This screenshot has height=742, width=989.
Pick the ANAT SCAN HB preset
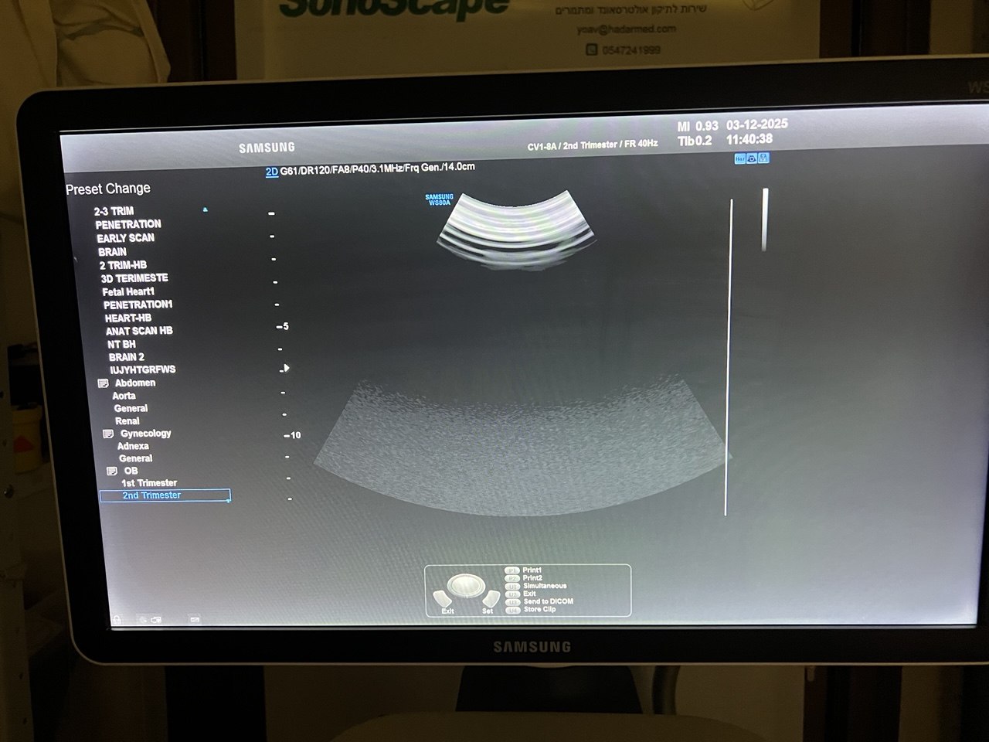click(x=139, y=331)
